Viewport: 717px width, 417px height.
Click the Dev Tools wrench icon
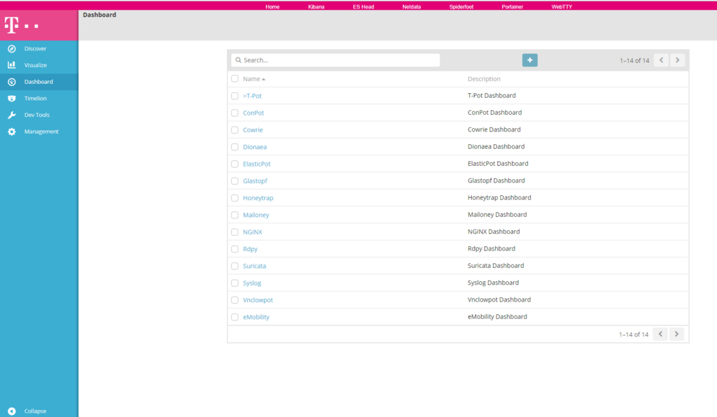[12, 115]
